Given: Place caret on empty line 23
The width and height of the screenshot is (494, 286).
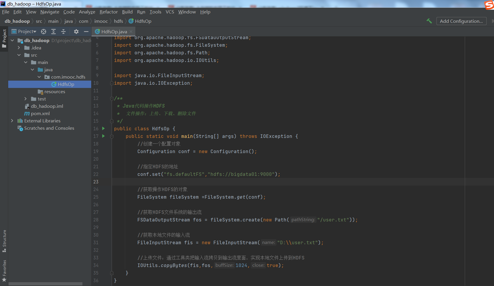Looking at the screenshot, I should point(303,182).
